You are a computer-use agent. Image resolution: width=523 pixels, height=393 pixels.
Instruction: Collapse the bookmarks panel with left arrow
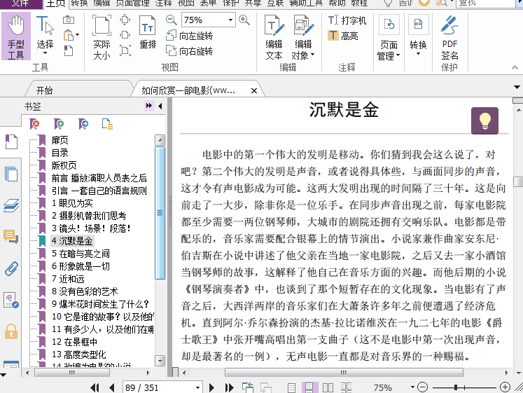coord(160,106)
